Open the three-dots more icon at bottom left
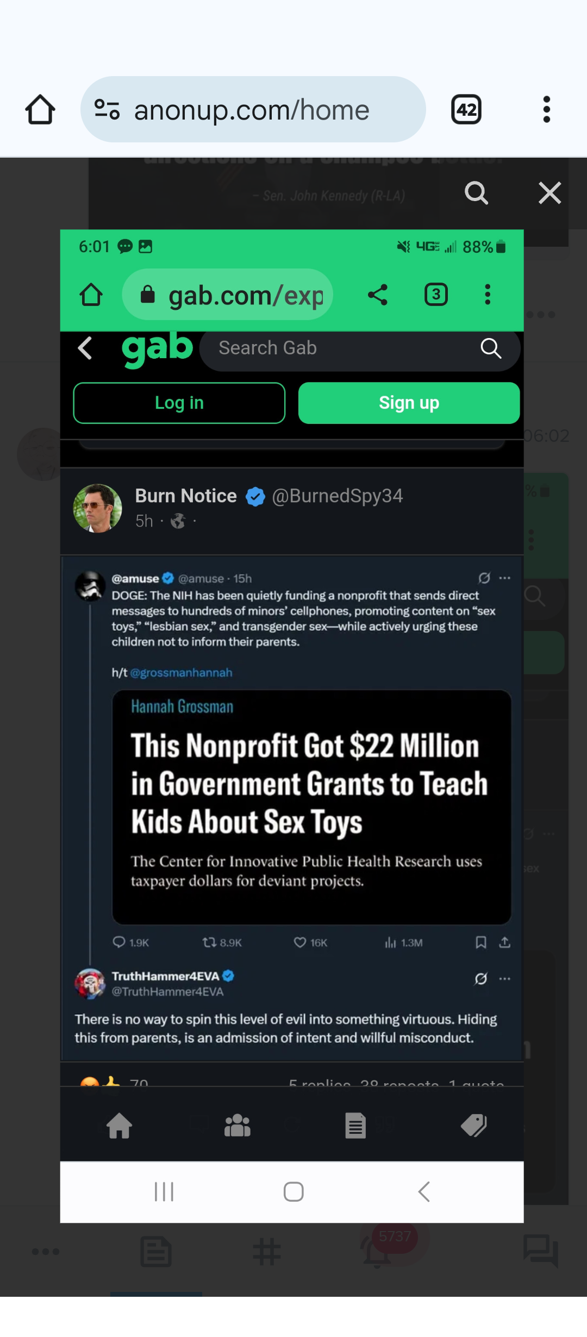The height and width of the screenshot is (1337, 587). pyautogui.click(x=46, y=1252)
